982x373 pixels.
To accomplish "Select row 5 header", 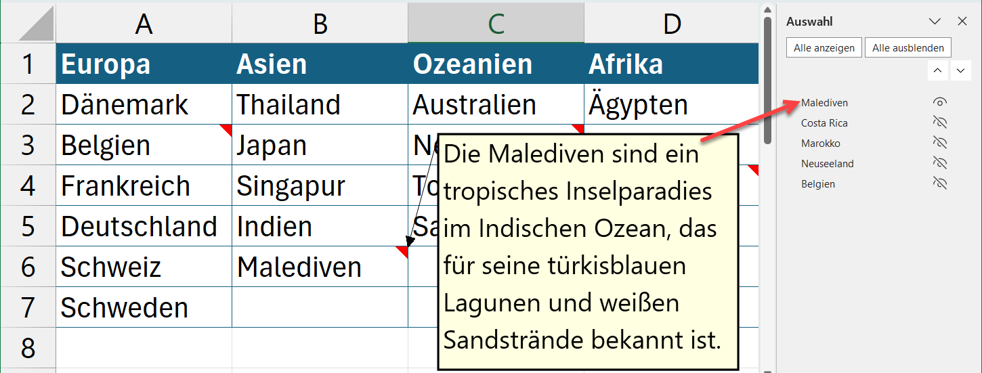I will click(x=28, y=226).
